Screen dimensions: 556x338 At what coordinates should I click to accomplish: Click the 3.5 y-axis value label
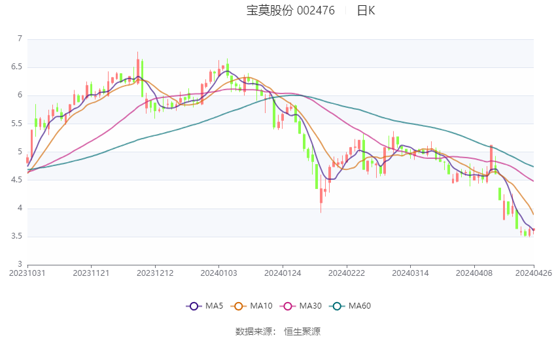pos(16,236)
